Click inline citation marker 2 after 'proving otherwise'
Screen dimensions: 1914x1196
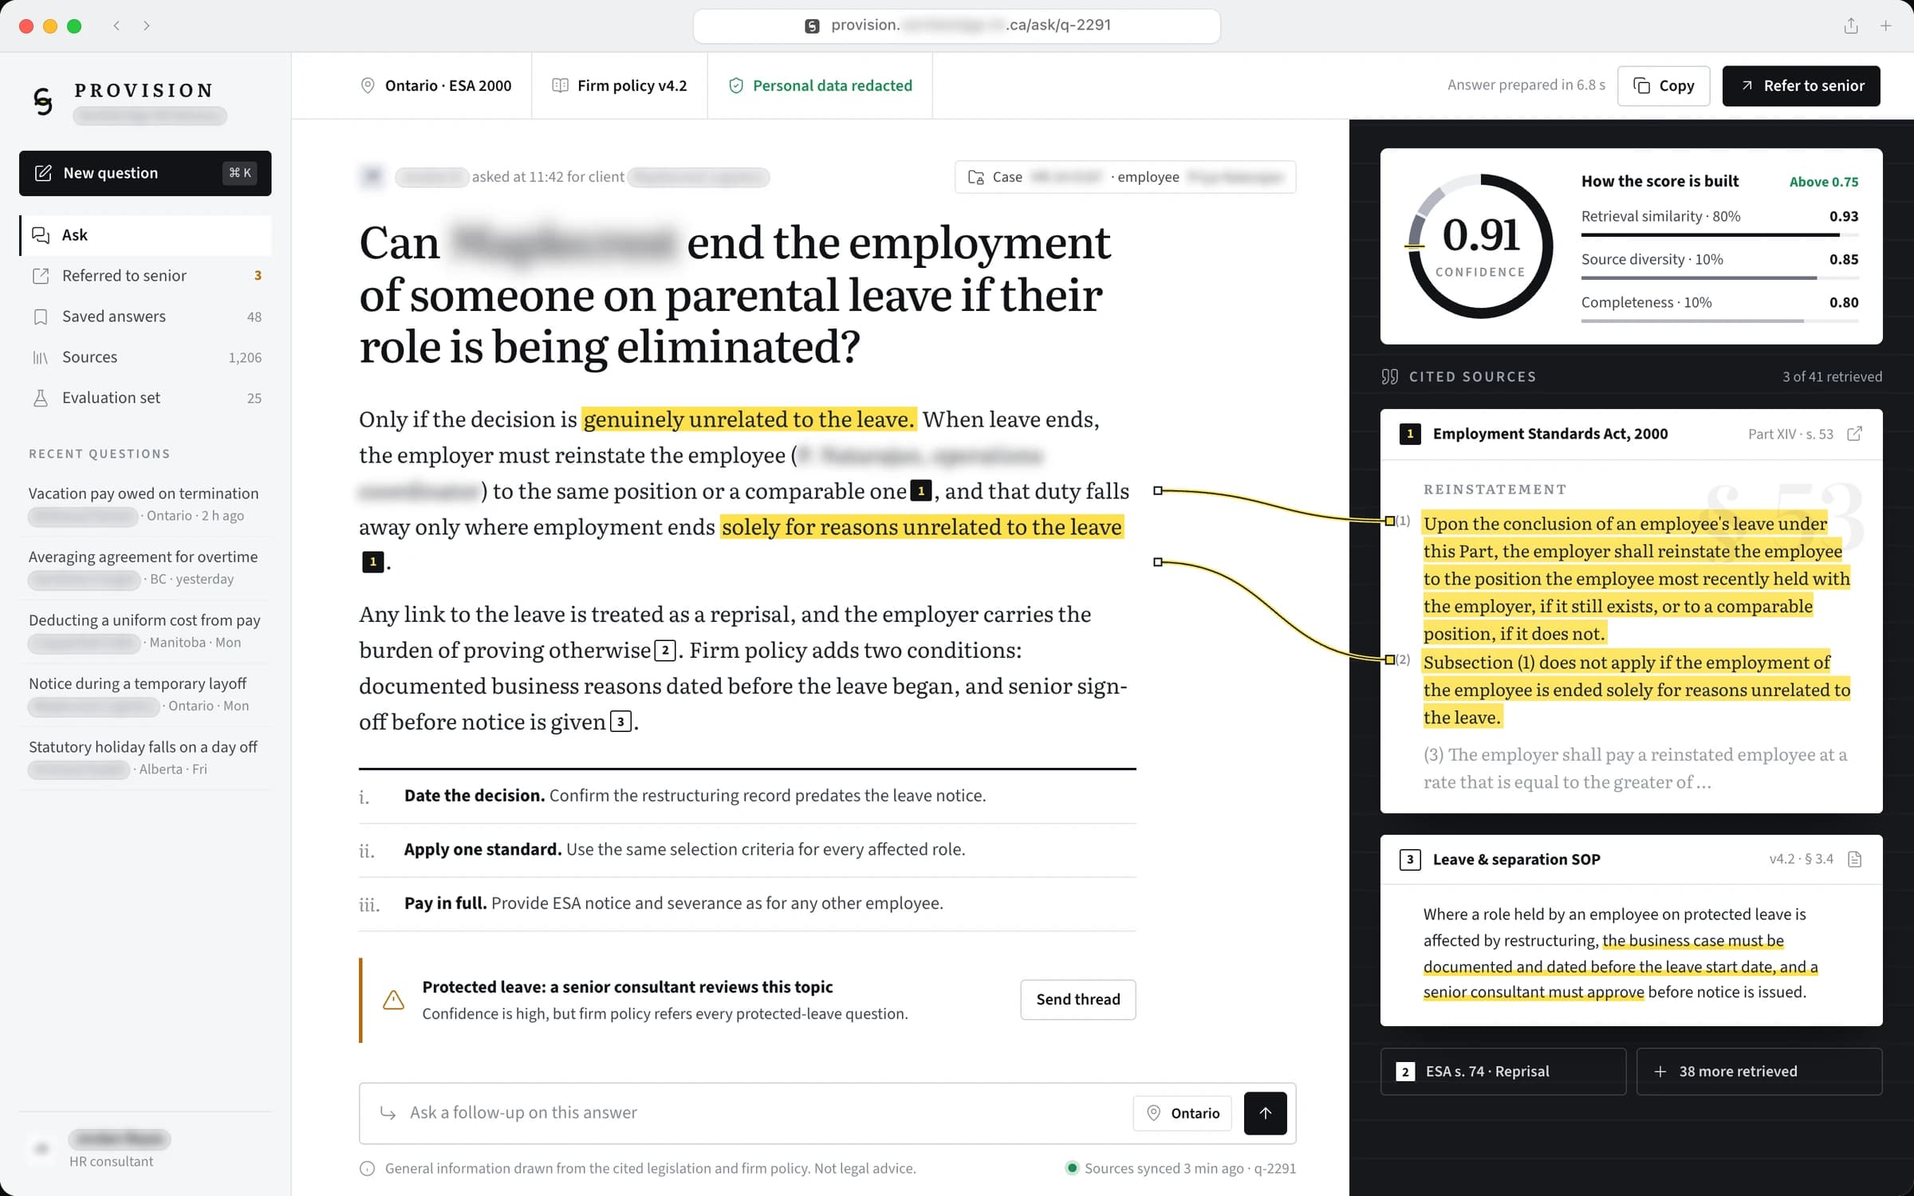665,651
